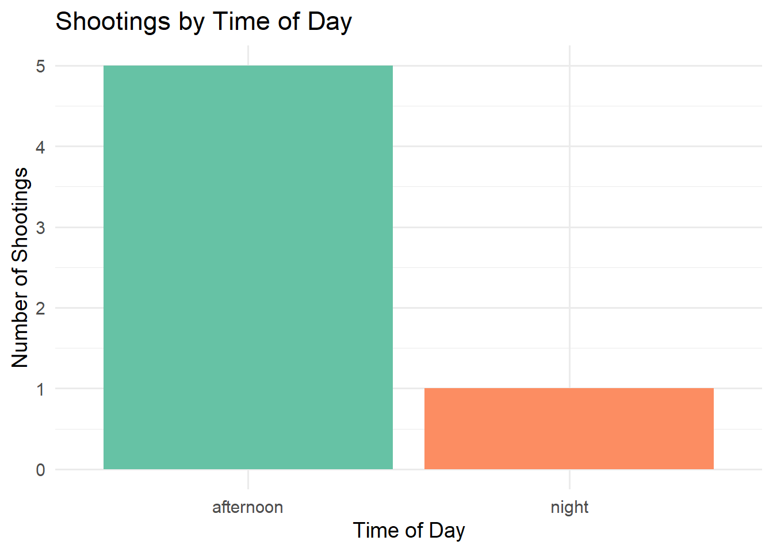Click the y-axis tick label 0

(x=40, y=470)
